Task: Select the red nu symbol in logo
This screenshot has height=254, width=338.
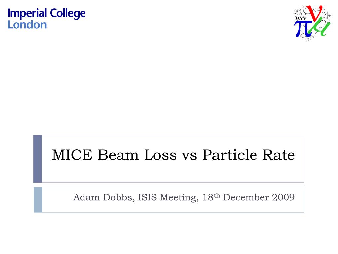Action: point(315,13)
